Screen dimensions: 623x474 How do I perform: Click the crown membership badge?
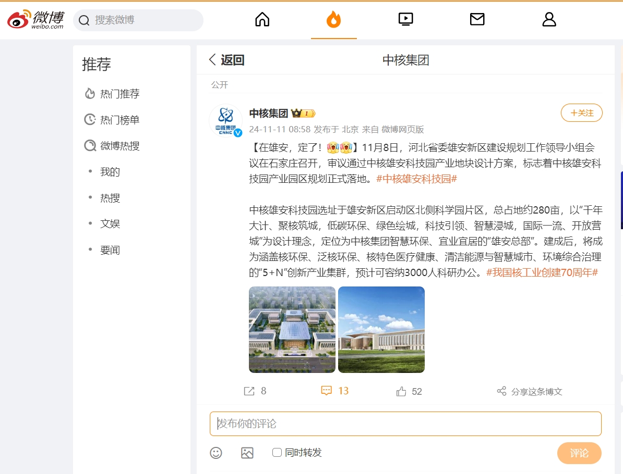[x=303, y=114]
